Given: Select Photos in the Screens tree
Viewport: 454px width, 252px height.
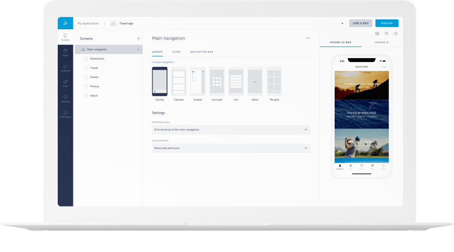Looking at the screenshot, I should coord(94,86).
